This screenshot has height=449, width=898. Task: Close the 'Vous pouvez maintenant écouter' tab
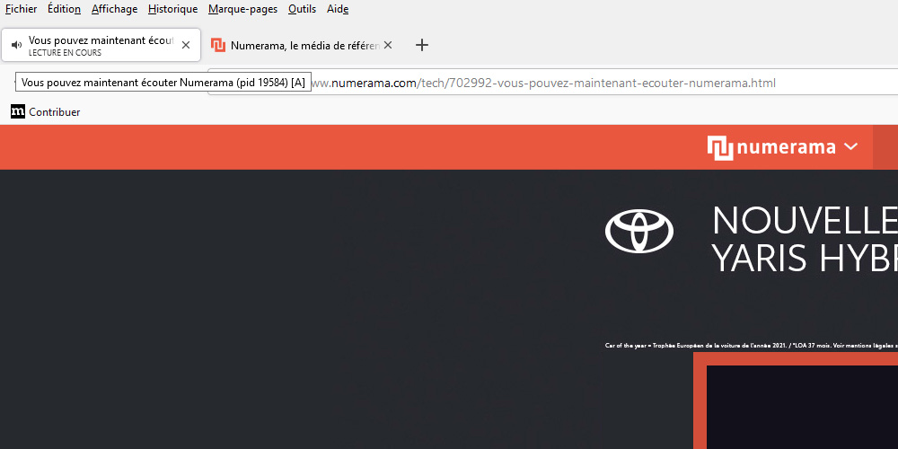coord(186,45)
